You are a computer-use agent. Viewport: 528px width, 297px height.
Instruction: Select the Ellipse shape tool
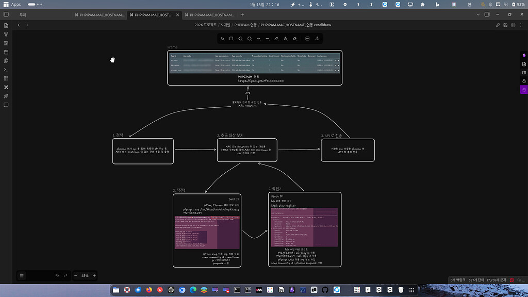[250, 39]
